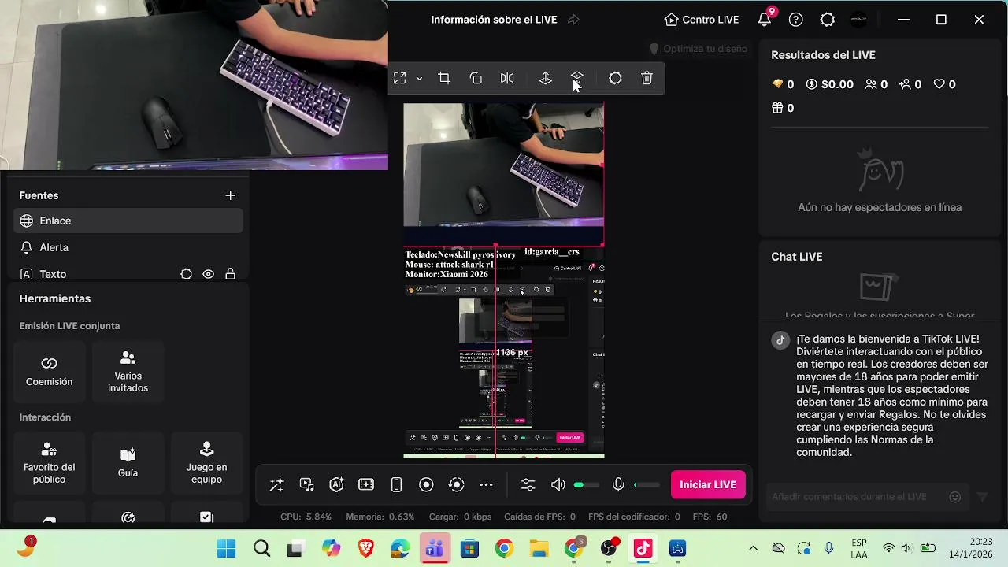Delete the selected source with trash icon
The image size is (1008, 567).
coord(647,78)
